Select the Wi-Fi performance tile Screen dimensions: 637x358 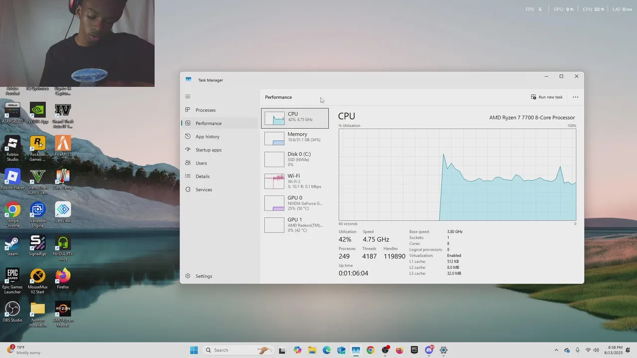pyautogui.click(x=295, y=181)
